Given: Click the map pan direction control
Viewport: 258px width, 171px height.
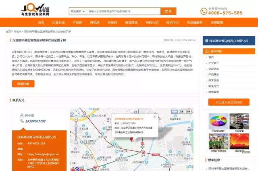Looking at the screenshot, I should click(76, 113).
